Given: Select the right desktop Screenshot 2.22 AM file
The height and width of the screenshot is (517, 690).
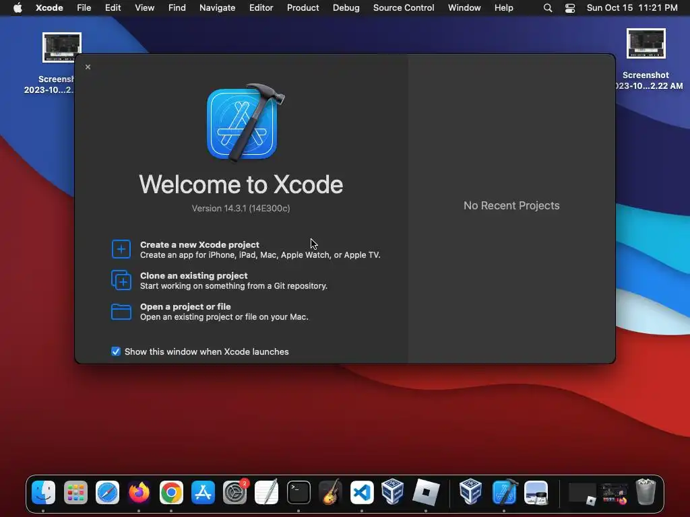Looking at the screenshot, I should coord(646,58).
